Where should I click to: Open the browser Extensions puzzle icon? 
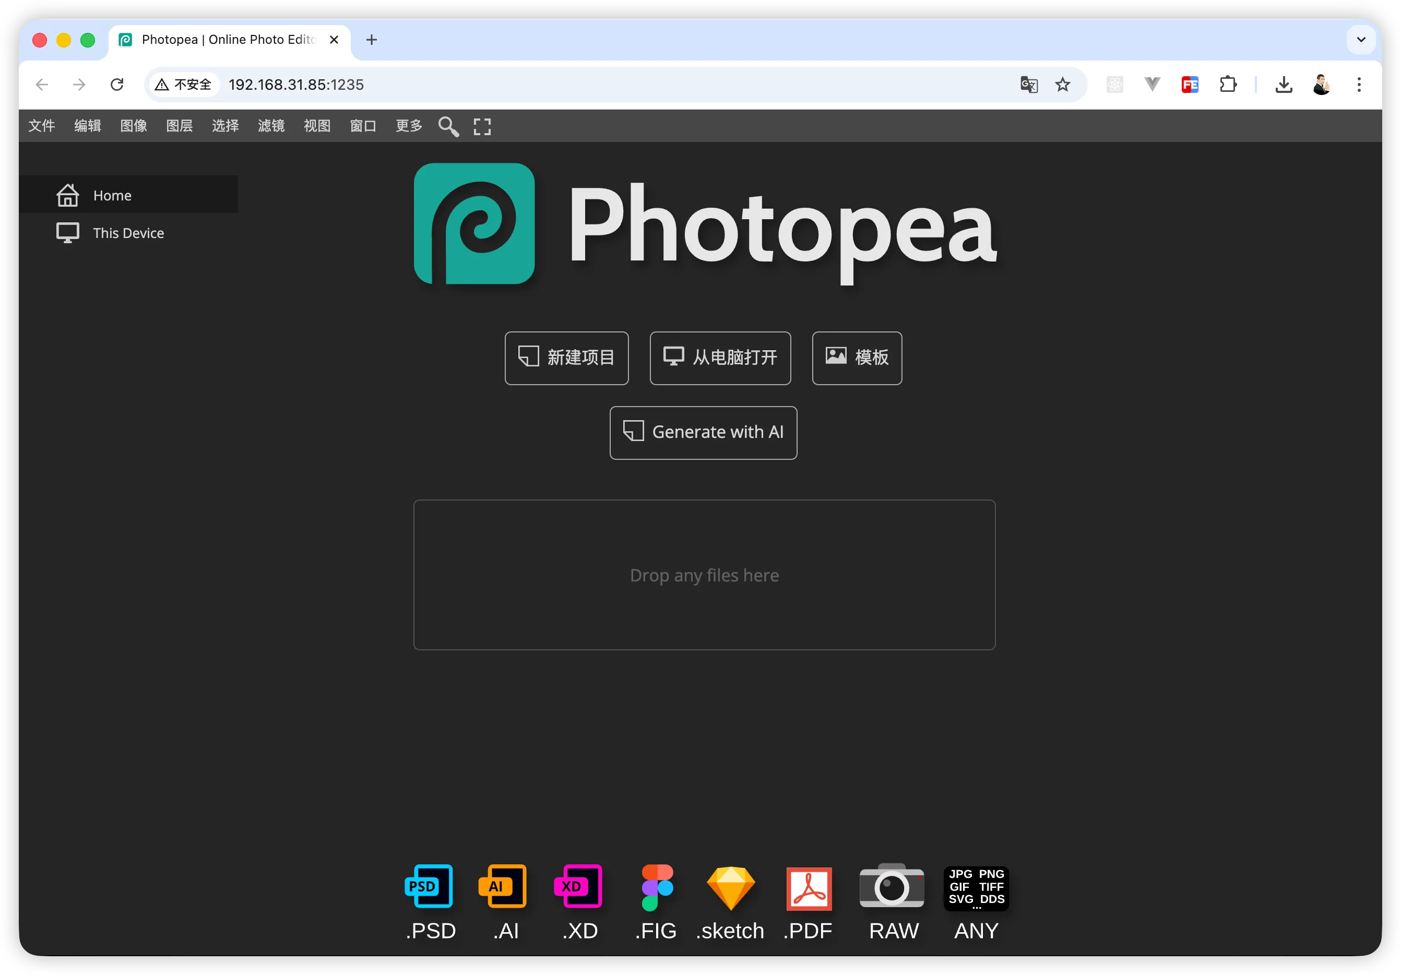1228,84
